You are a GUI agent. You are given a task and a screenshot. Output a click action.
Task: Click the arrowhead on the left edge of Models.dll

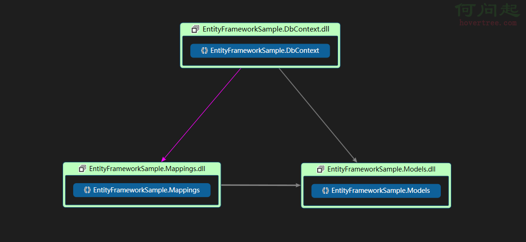pyautogui.click(x=298, y=185)
